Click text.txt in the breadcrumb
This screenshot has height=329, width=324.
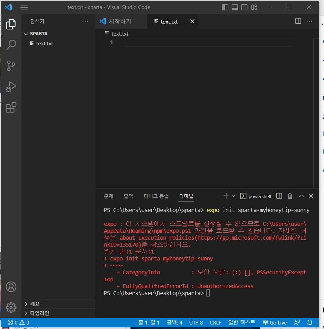tap(120, 34)
